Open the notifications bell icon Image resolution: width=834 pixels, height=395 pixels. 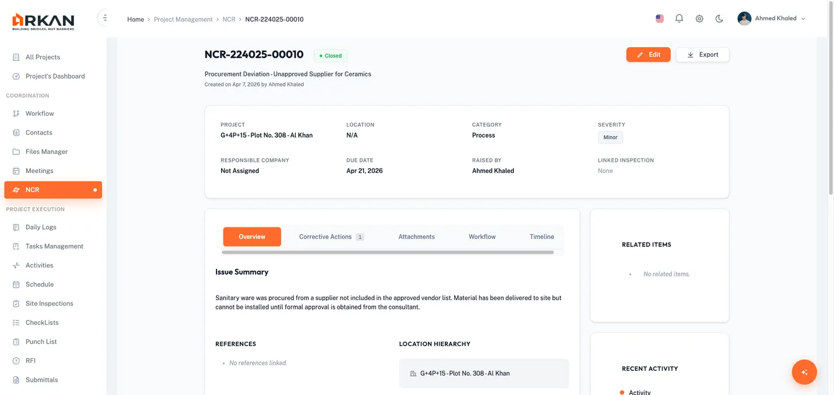click(679, 19)
